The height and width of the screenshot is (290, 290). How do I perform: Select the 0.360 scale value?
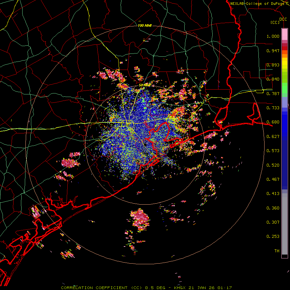point(273,208)
